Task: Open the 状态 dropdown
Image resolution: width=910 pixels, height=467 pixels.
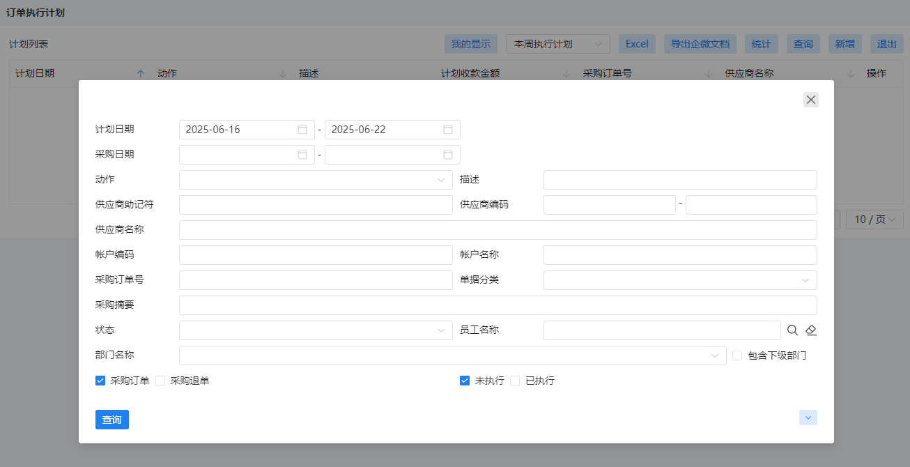Action: point(316,330)
